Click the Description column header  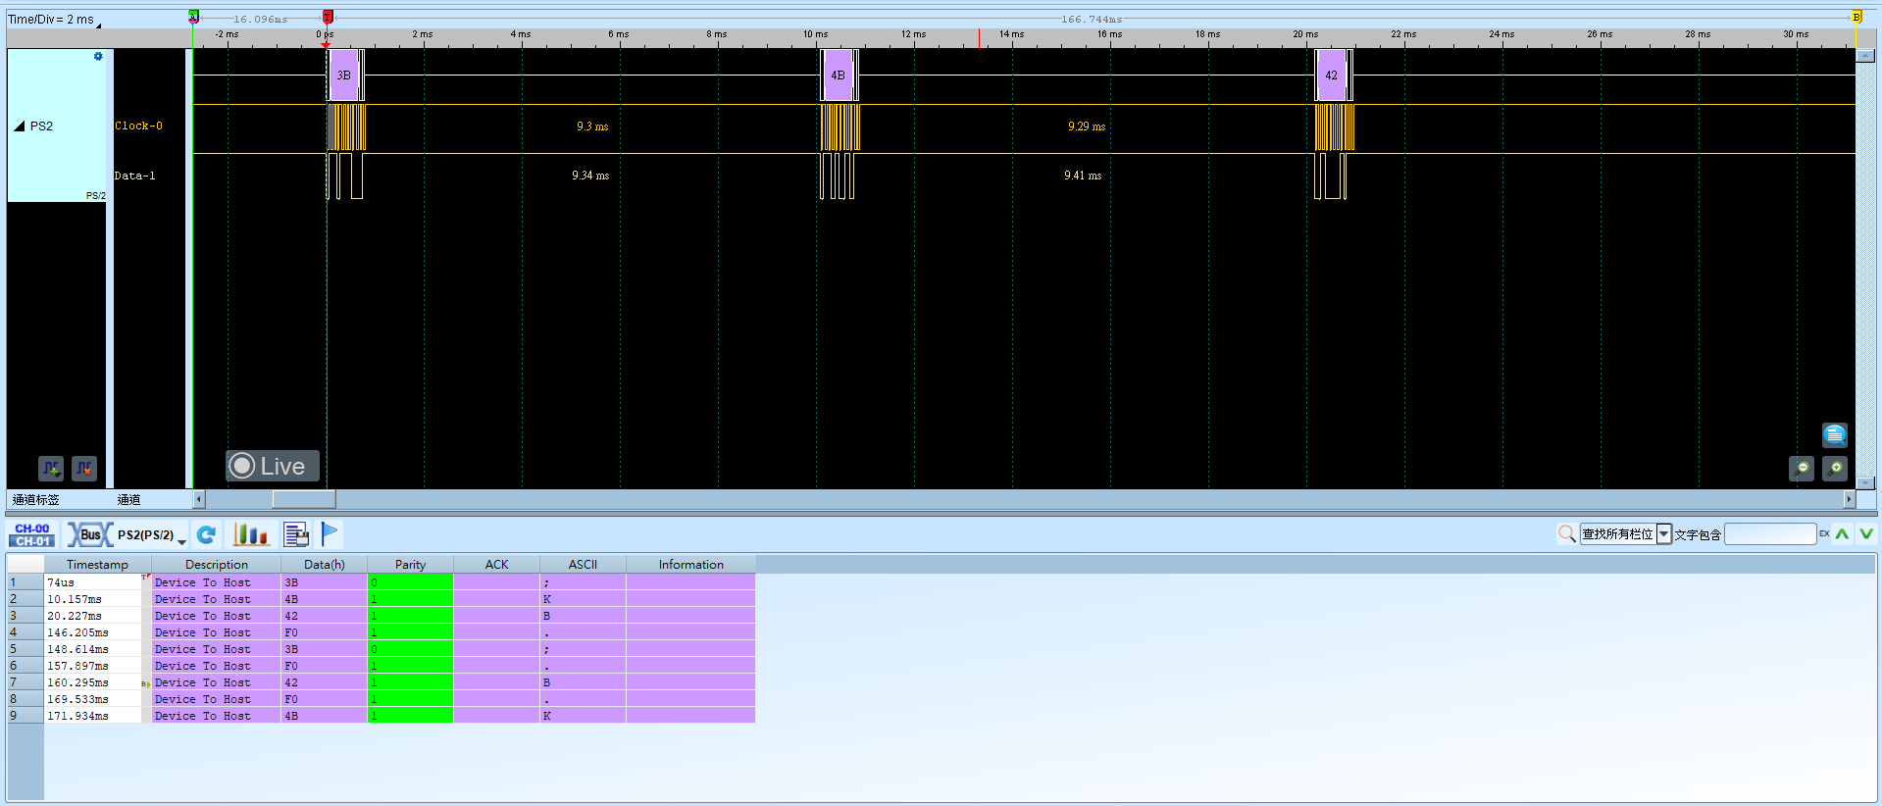click(x=217, y=565)
